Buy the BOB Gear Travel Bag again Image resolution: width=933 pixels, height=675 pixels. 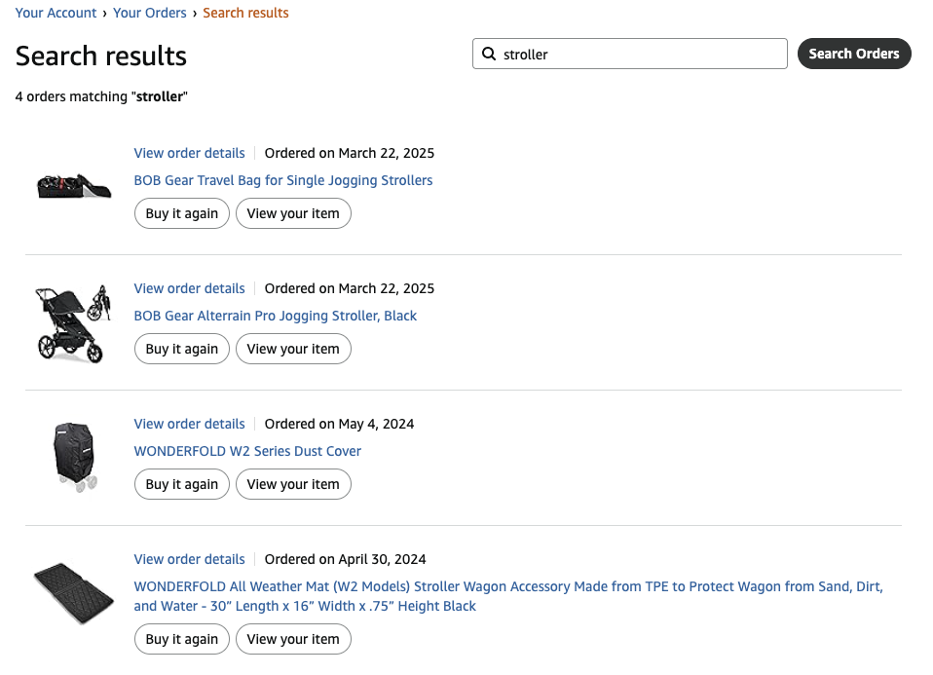click(182, 213)
